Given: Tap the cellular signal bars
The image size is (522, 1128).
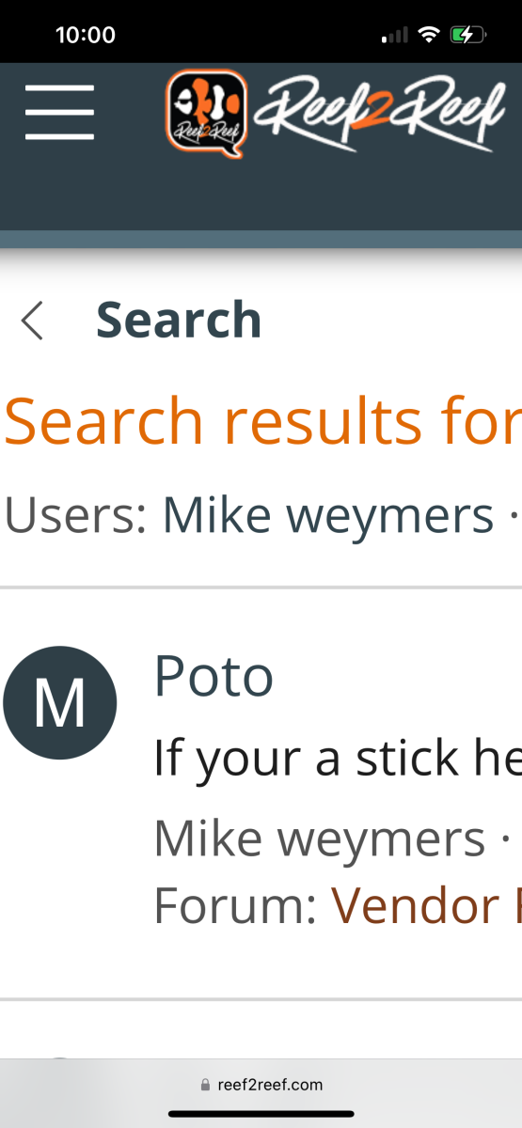Looking at the screenshot, I should [395, 36].
